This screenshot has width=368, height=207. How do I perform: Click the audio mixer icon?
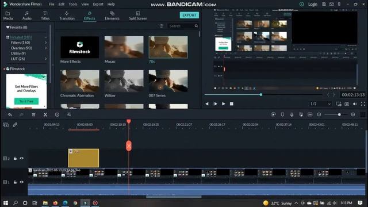coord(301,114)
